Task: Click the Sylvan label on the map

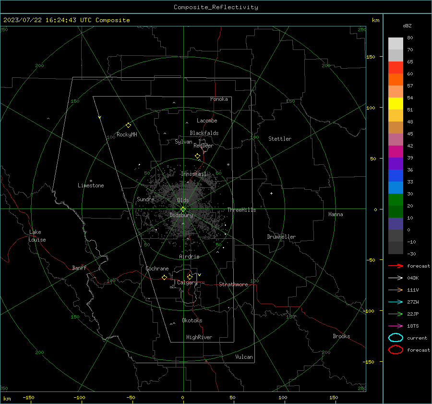Action: (x=183, y=142)
